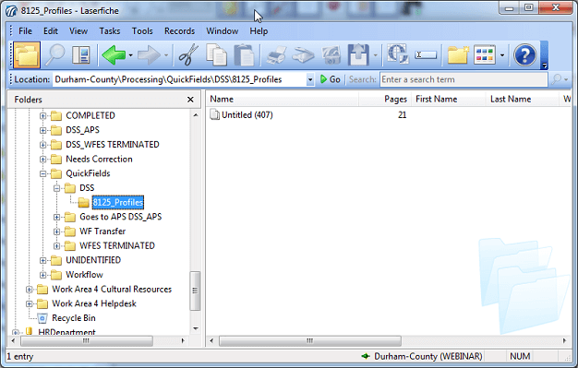
Task: Open the Tools menu
Action: tap(142, 31)
